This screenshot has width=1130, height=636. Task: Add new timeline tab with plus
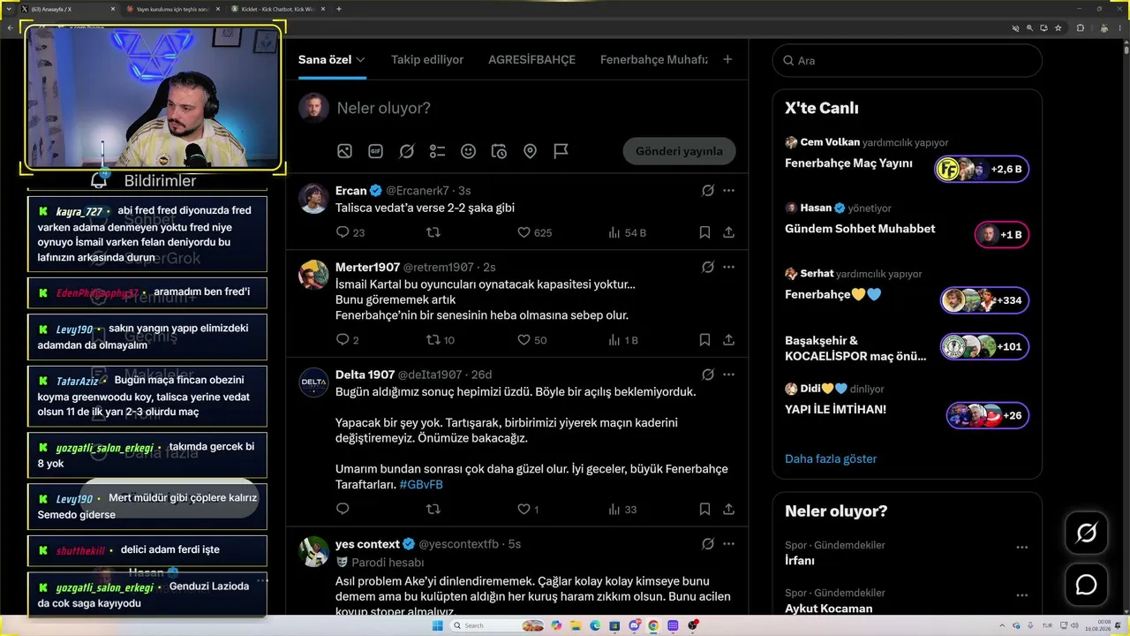[727, 60]
